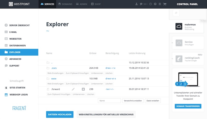Viewport: 207px width, 119px height.
Task: Change permissions drwxr-xr-x for www
Action: pos(111,78)
